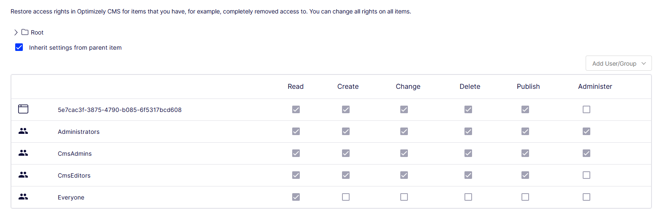657x218 pixels.
Task: Toggle Read permission for Everyone
Action: (x=296, y=197)
